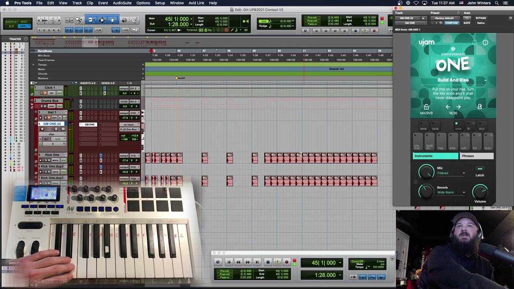Enable SLIP edit mode
The image size is (514, 289).
10,26
